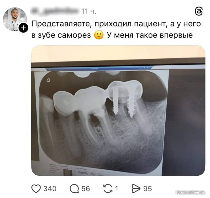View the 340 likes count

pyautogui.click(x=50, y=189)
